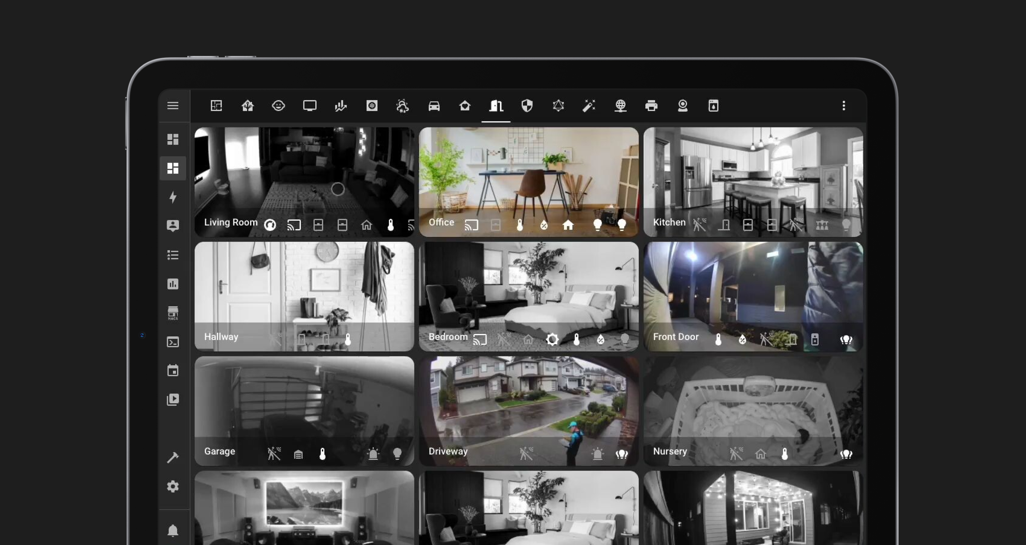Click the Living Room cast icon
Image resolution: width=1026 pixels, height=545 pixels.
click(x=294, y=225)
